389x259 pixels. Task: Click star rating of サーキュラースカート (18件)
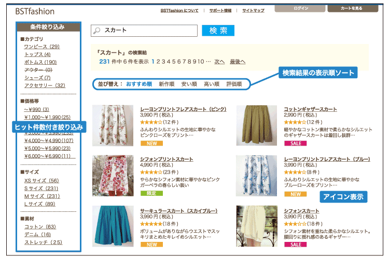pyautogui.click(x=151, y=224)
